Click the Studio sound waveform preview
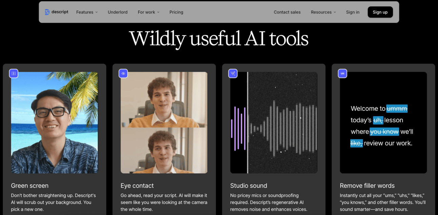The image size is (438, 215). point(274,123)
